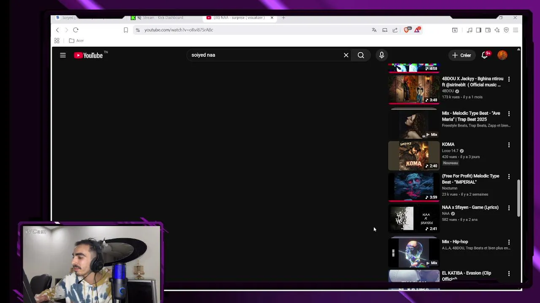Switch to the Stream - Kick Dashboard tab
The image size is (540, 303).
point(162,18)
